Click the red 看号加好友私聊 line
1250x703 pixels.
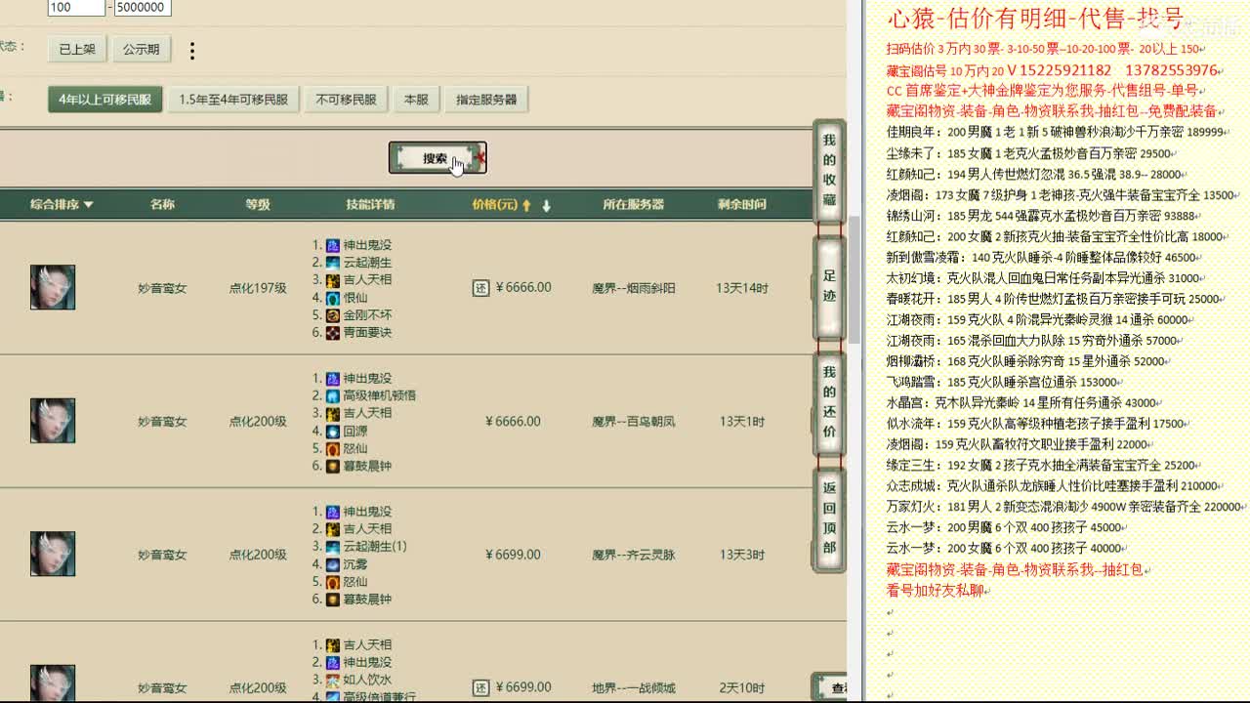coord(937,591)
